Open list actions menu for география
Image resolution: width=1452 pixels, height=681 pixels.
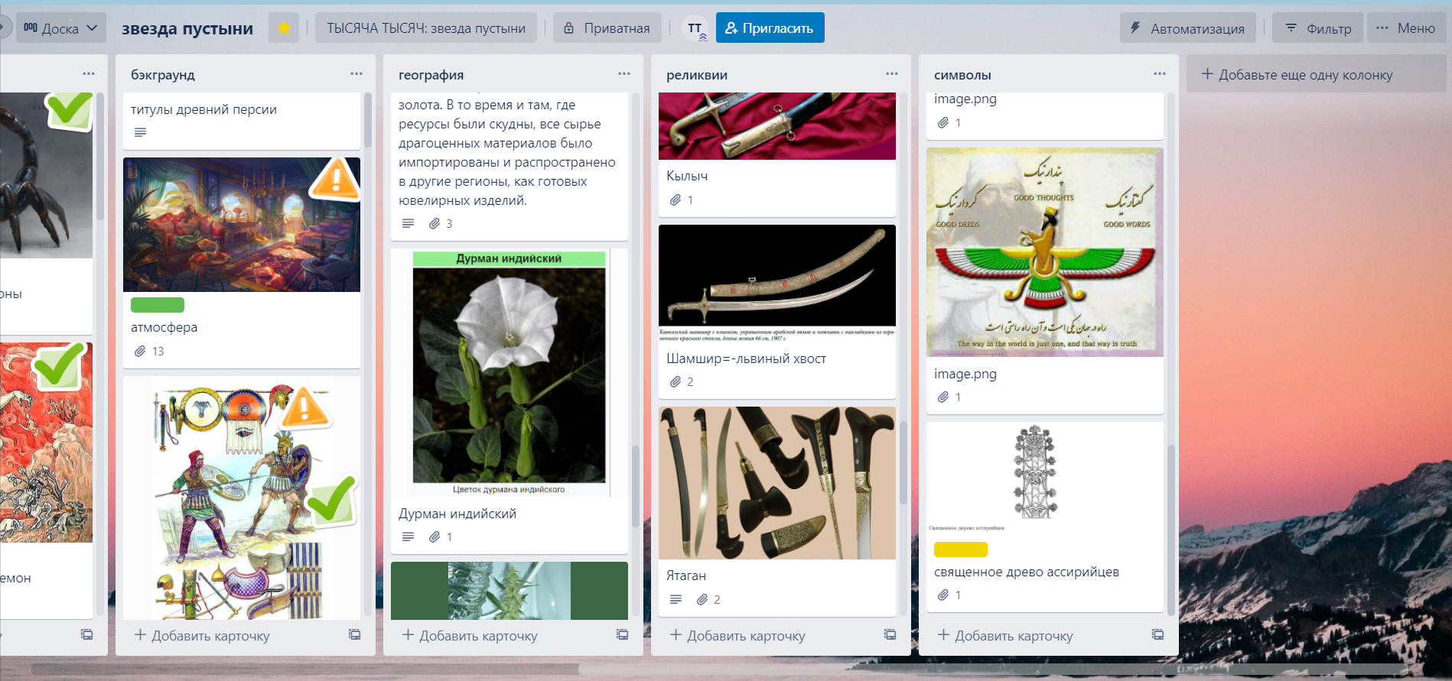pyautogui.click(x=624, y=74)
